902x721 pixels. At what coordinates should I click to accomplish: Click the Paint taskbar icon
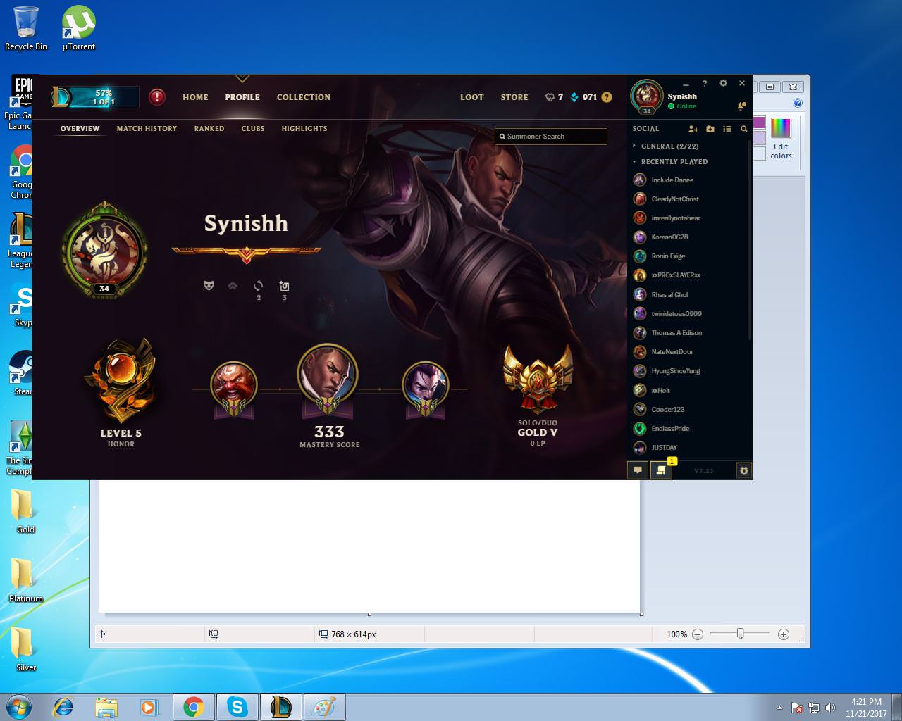coord(325,707)
